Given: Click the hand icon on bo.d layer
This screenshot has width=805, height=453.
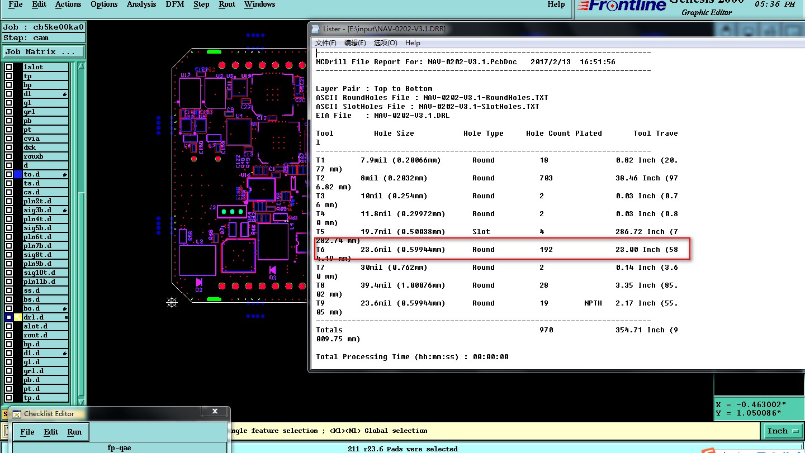Looking at the screenshot, I should (x=65, y=309).
